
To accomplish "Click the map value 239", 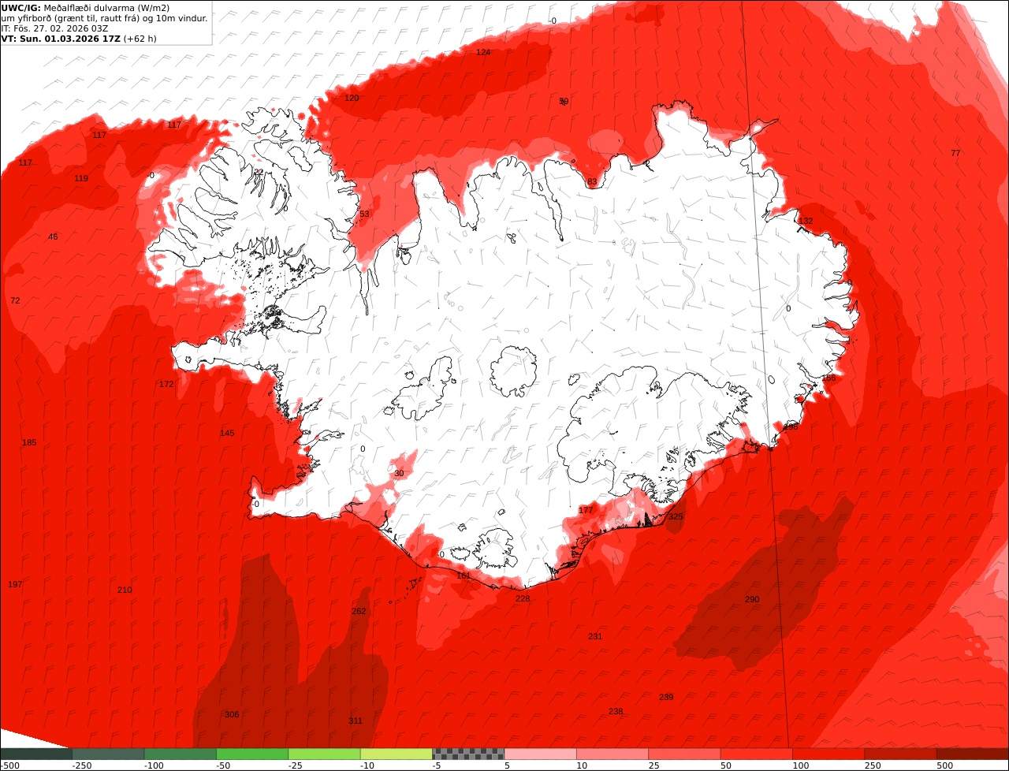I will [x=666, y=697].
